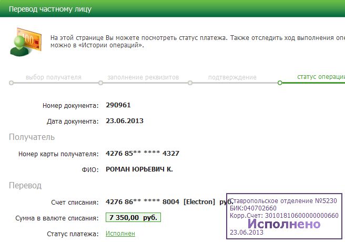Select the выбор получателя step label
The image size is (345, 242).
[54, 77]
